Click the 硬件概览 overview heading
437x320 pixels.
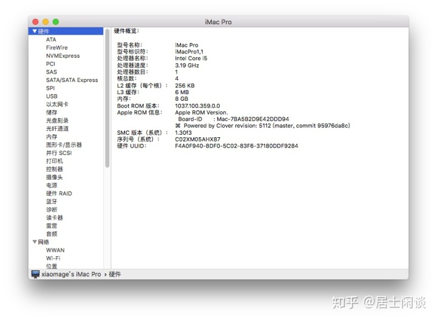126,31
